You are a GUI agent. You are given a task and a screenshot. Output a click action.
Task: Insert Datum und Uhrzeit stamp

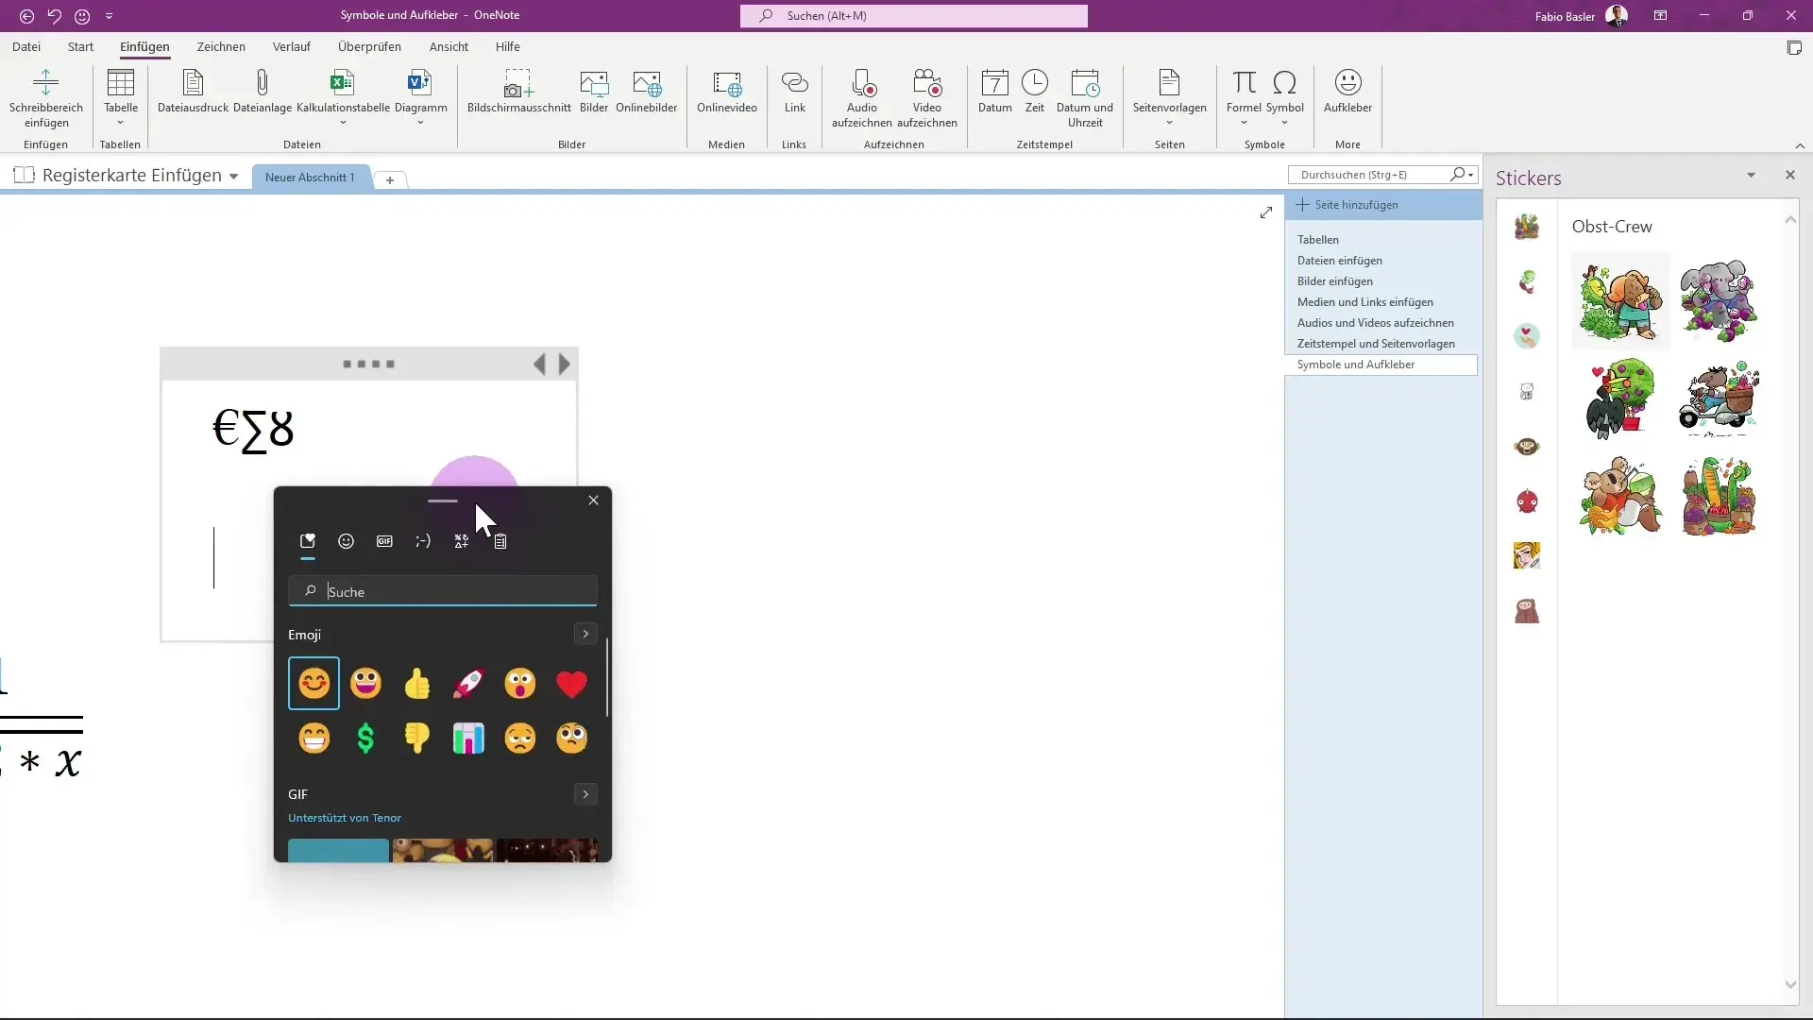click(x=1085, y=98)
